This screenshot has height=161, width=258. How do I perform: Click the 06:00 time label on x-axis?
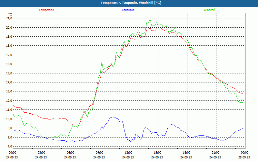click(70, 153)
